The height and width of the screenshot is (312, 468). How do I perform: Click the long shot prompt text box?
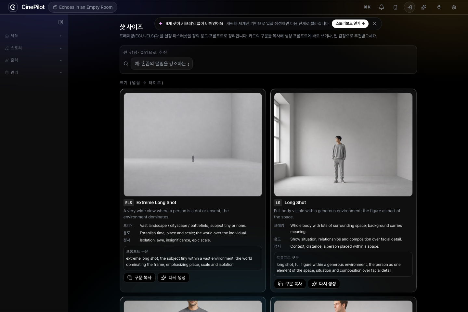(343, 264)
